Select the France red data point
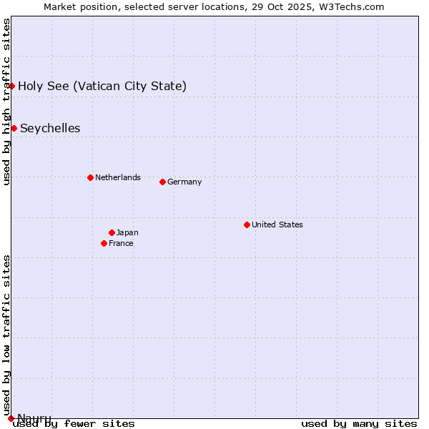 pos(104,243)
